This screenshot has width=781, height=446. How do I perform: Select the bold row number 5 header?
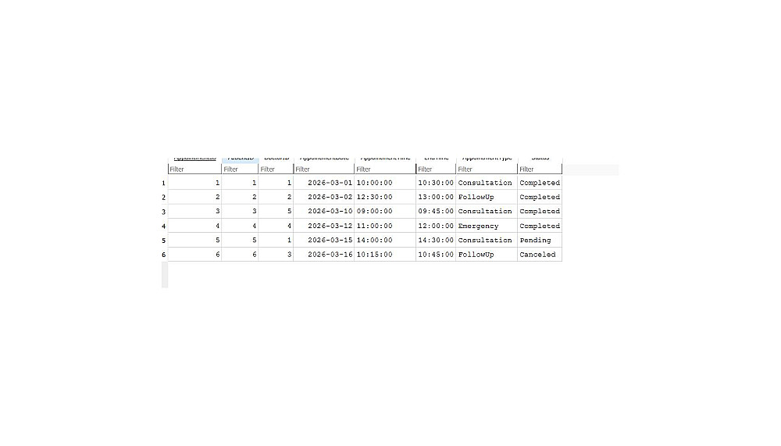pos(164,241)
